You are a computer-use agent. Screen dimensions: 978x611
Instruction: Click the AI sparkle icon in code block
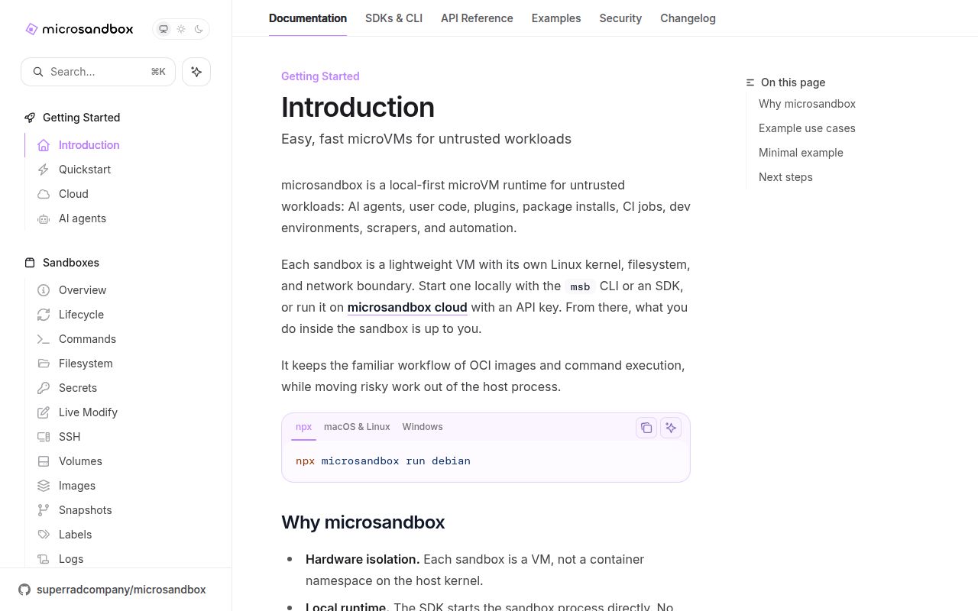(x=671, y=428)
